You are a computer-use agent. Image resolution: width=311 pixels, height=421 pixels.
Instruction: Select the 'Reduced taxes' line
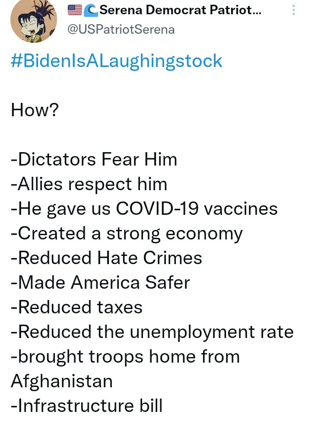pos(76,307)
